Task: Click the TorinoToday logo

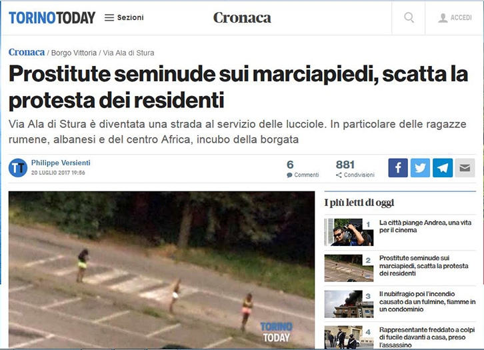Action: pyautogui.click(x=52, y=17)
